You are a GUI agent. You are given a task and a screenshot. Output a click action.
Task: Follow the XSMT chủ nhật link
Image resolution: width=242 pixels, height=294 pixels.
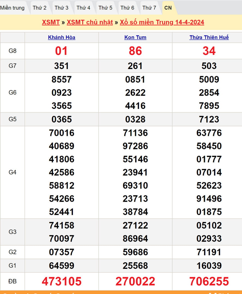[x=90, y=22]
